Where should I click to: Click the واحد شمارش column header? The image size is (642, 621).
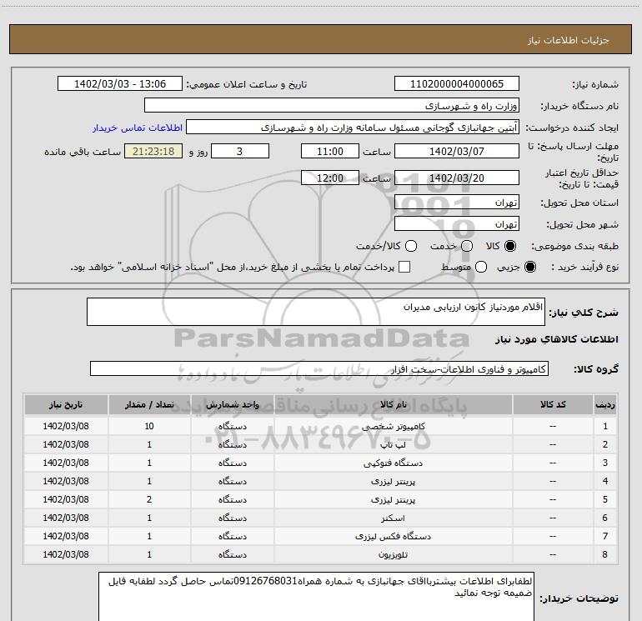point(232,405)
